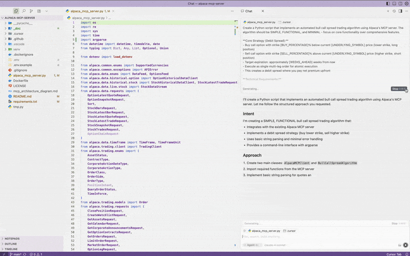Click the remote window icon in status bar
Image resolution: width=410 pixels, height=256 pixels.
[4, 254]
